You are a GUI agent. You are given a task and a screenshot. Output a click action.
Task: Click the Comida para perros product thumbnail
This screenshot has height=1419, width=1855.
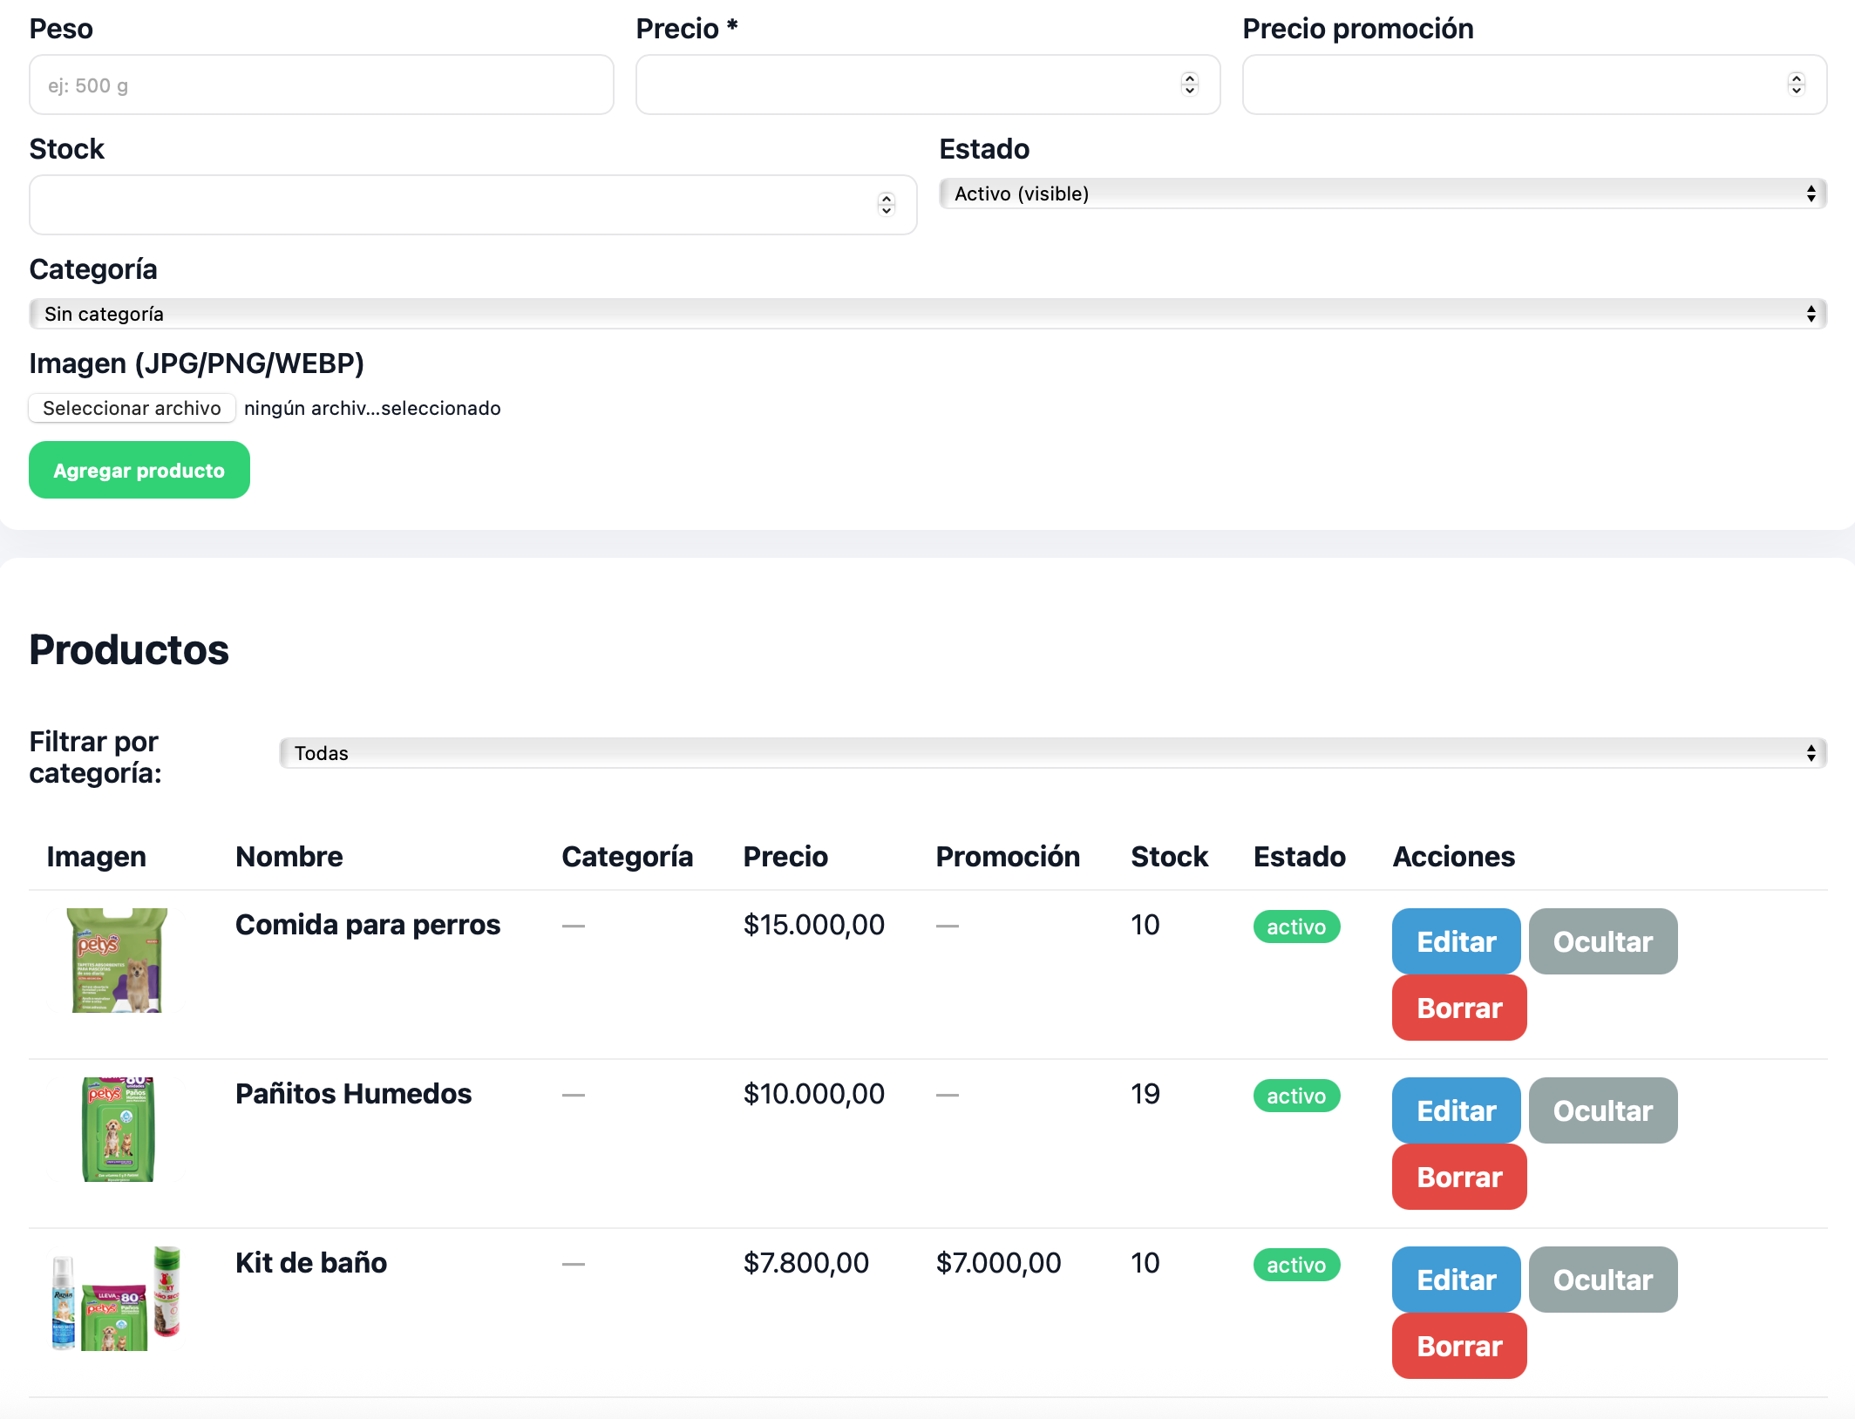pos(118,960)
